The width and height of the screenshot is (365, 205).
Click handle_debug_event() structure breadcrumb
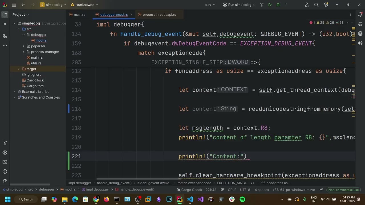click(x=114, y=183)
